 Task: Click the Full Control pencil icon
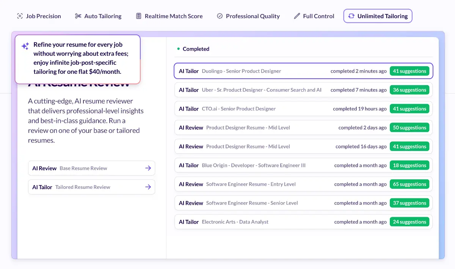click(297, 16)
